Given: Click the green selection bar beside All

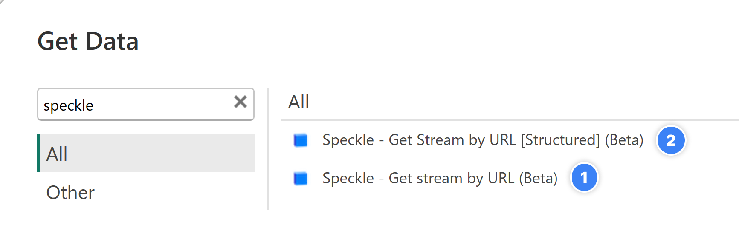Looking at the screenshot, I should 38,153.
